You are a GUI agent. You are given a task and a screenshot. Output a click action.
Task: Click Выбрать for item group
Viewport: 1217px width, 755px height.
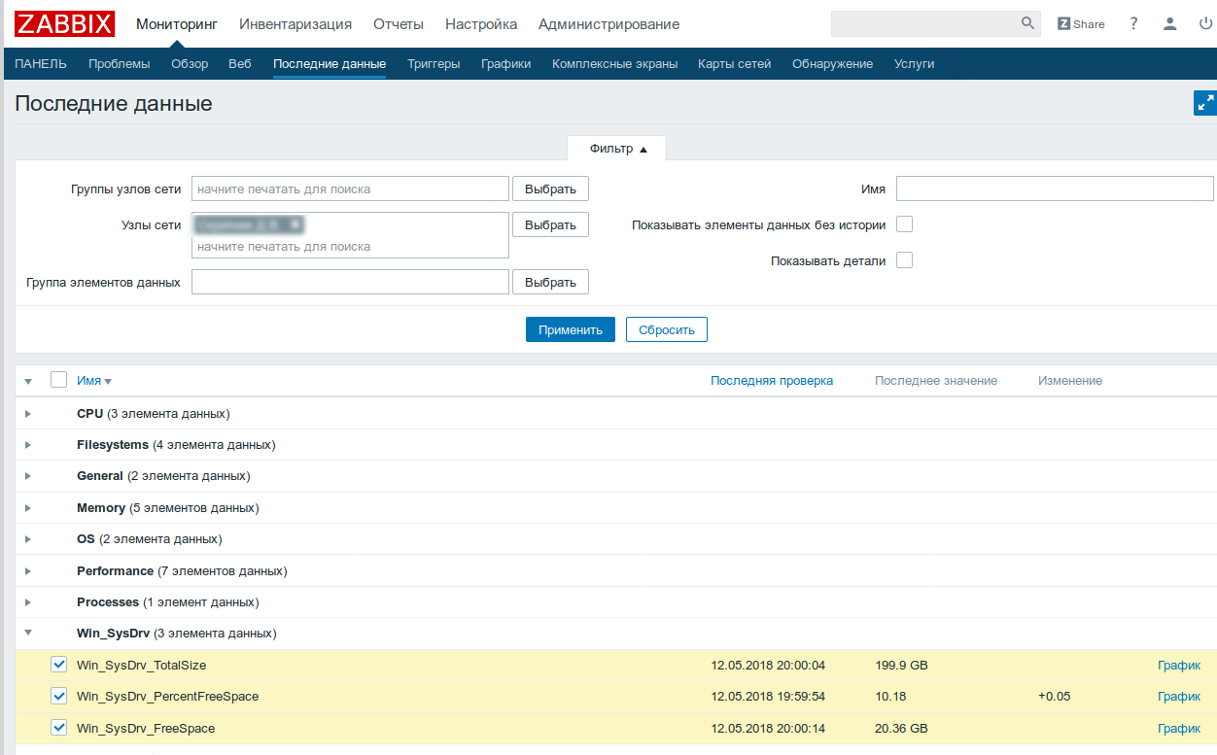550,282
